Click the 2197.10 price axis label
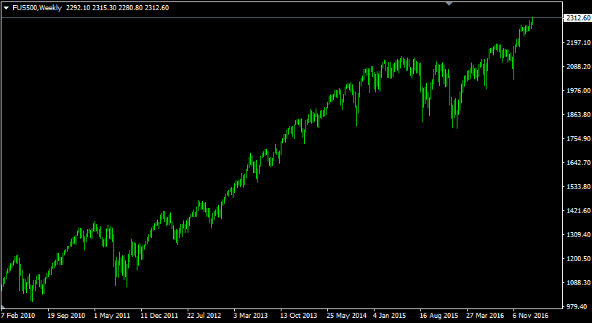Image resolution: width=592 pixels, height=323 pixels. point(578,43)
